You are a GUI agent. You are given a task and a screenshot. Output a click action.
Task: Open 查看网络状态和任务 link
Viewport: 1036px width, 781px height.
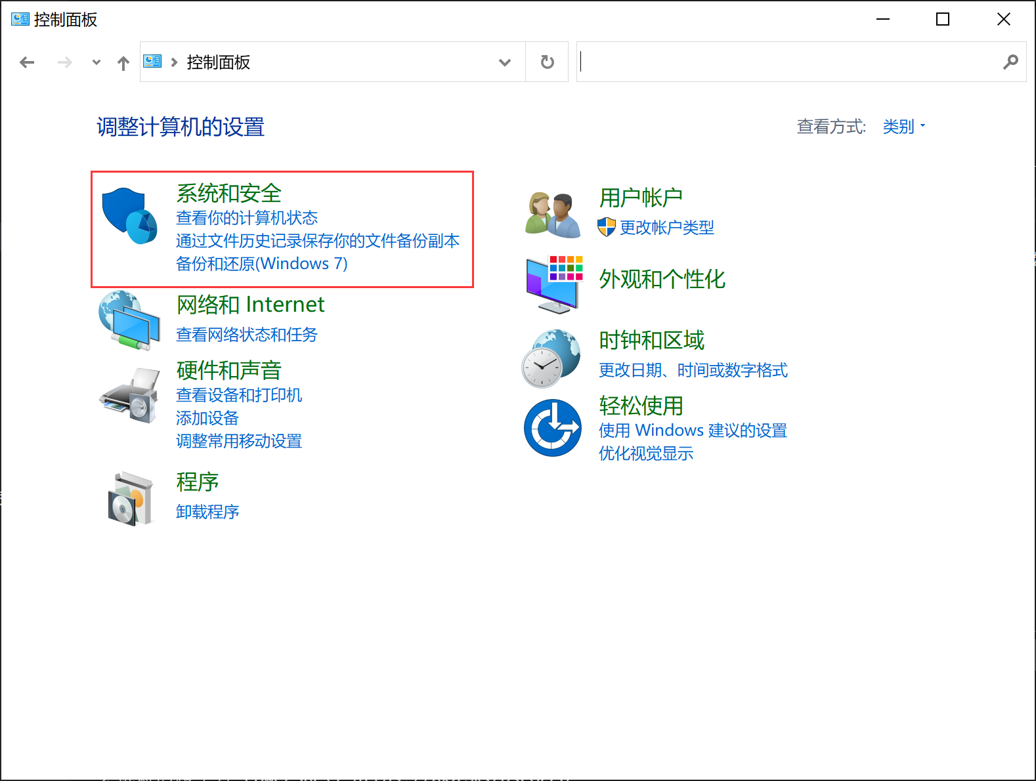point(246,335)
